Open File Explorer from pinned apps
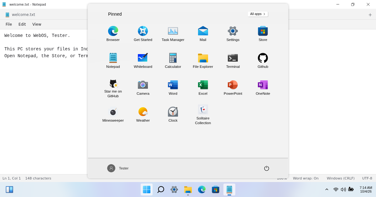This screenshot has height=197, width=376. pos(203,61)
